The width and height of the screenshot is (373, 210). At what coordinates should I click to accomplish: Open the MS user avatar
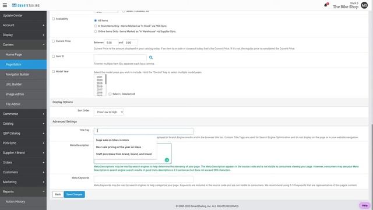[364, 5]
